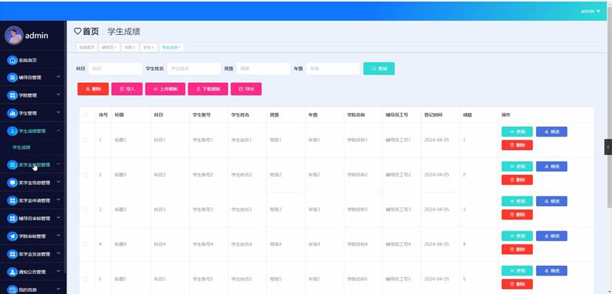Expand 学院管理 with its chevron
This screenshot has width=612, height=294.
click(58, 95)
